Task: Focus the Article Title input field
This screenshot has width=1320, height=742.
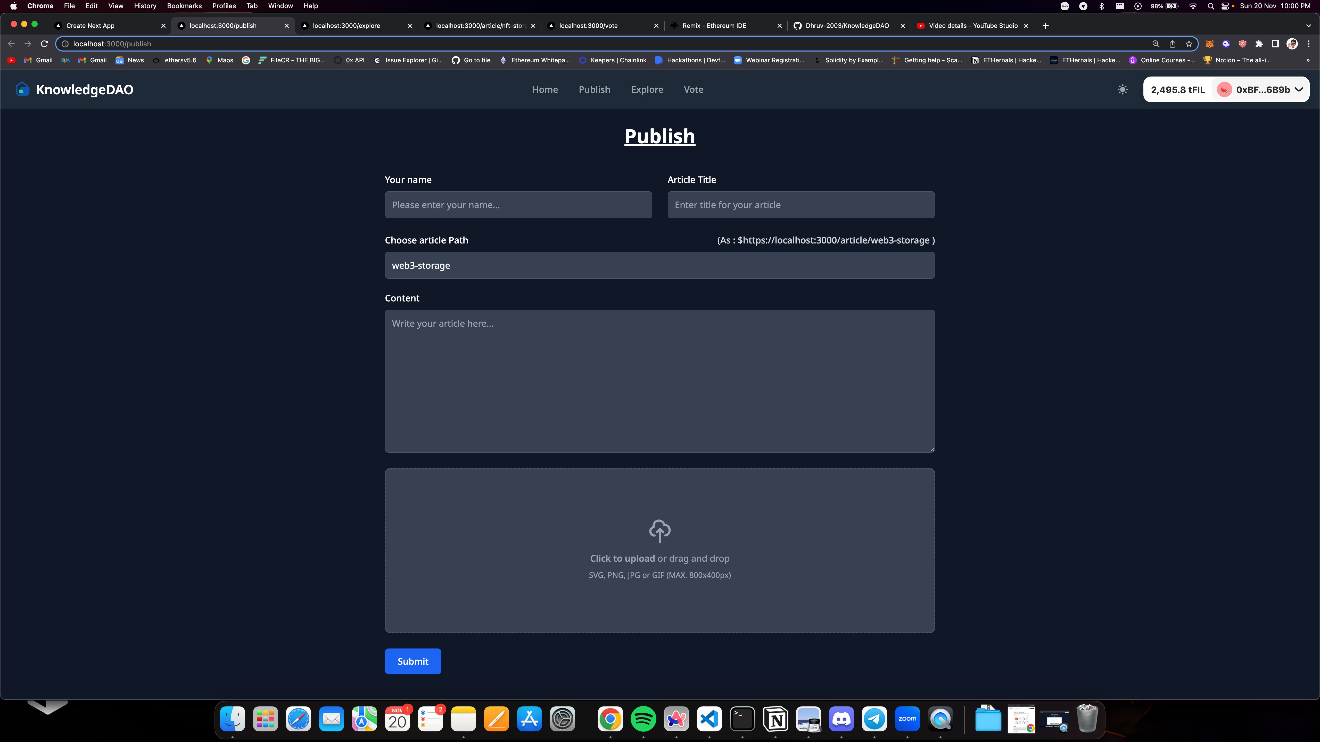Action: (801, 205)
